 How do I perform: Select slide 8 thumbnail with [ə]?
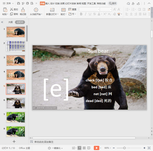(16, 131)
